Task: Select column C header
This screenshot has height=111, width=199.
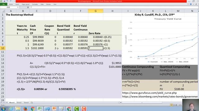Action: (37, 11)
